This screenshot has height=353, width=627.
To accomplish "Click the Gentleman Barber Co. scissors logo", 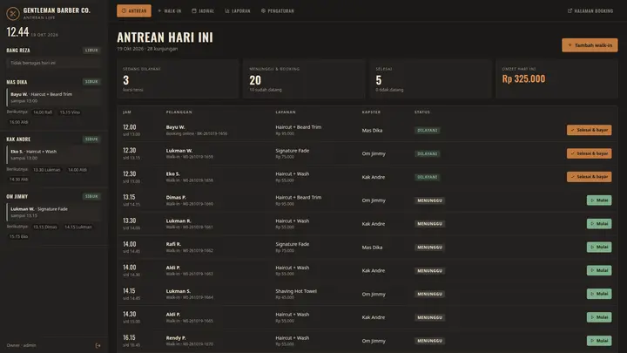I will tap(13, 14).
